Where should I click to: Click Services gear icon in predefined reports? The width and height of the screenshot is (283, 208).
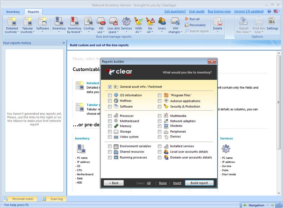coord(226,149)
